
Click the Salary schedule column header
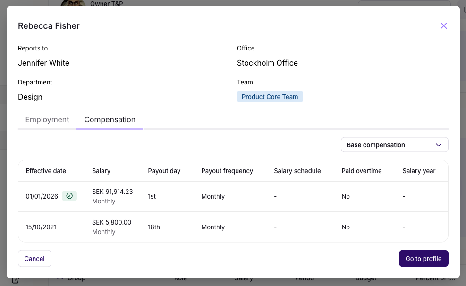297,171
